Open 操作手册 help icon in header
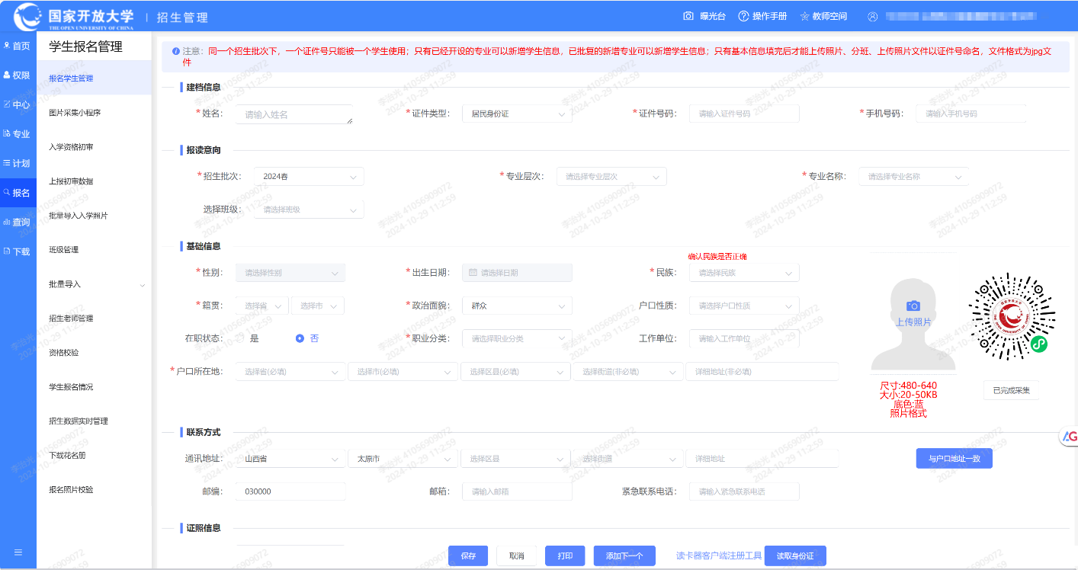This screenshot has width=1078, height=570. [x=745, y=16]
